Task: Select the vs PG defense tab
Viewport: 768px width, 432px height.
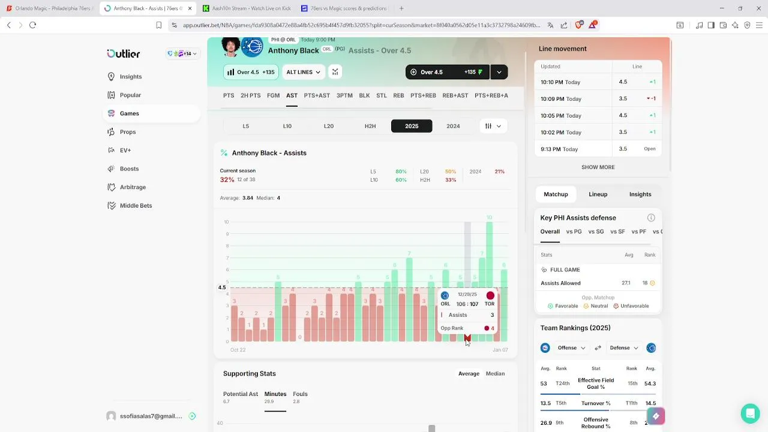Action: [574, 232]
